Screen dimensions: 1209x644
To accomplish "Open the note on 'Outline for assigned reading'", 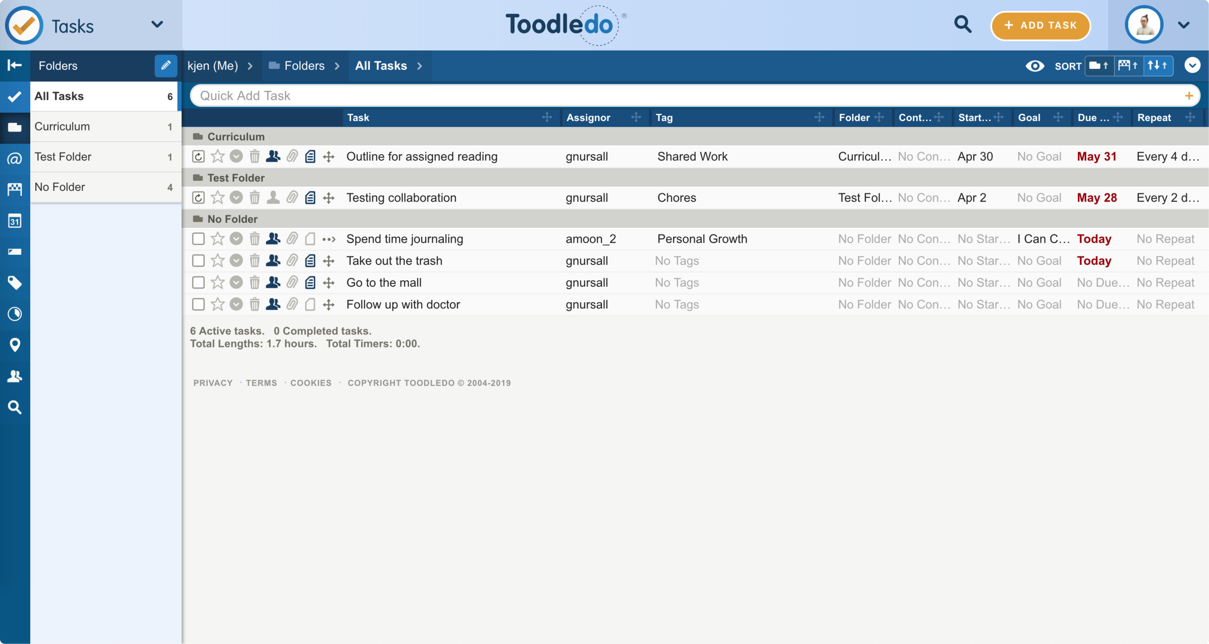I will point(310,157).
